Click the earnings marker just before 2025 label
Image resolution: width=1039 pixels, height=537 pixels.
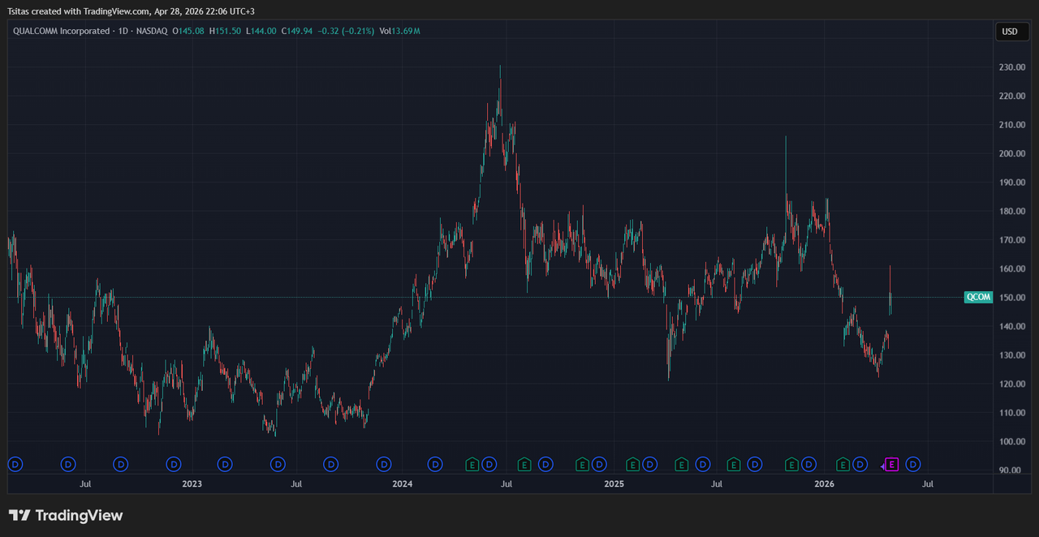click(581, 464)
